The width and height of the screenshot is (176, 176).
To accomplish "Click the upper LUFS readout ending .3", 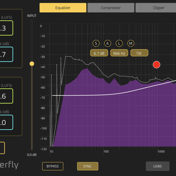I will pos(6,28).
